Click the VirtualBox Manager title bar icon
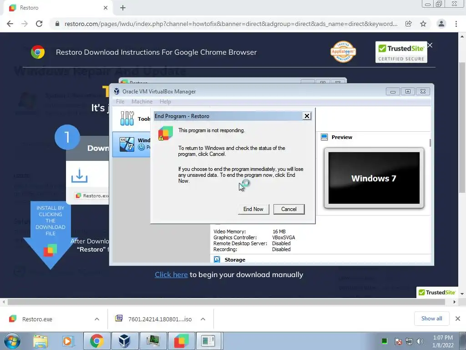The width and height of the screenshot is (466, 350). pyautogui.click(x=116, y=91)
